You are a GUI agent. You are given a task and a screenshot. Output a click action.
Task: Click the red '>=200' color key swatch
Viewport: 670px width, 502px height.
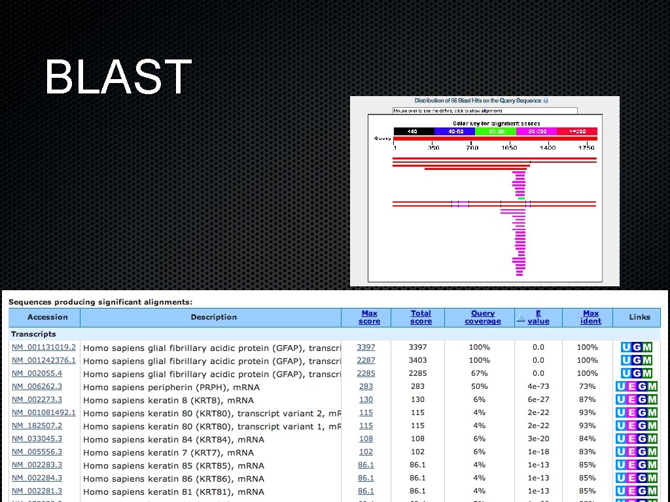click(577, 131)
